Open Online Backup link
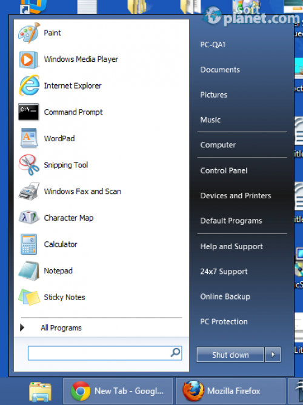Viewport: 303px width, 405px height. (x=225, y=296)
